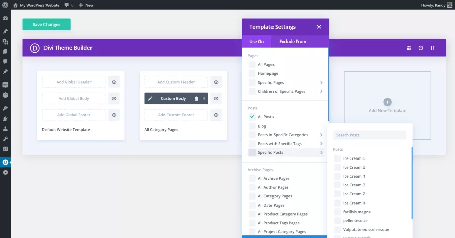Click Add Global Footer
The image size is (455, 238).
coord(74,115)
